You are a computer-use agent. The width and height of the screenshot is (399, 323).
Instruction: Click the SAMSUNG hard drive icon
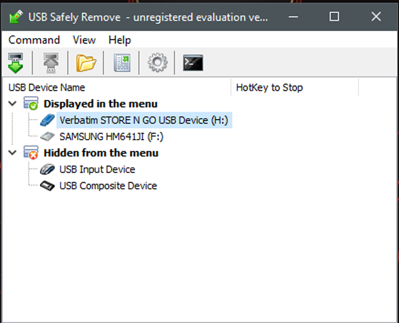click(48, 137)
